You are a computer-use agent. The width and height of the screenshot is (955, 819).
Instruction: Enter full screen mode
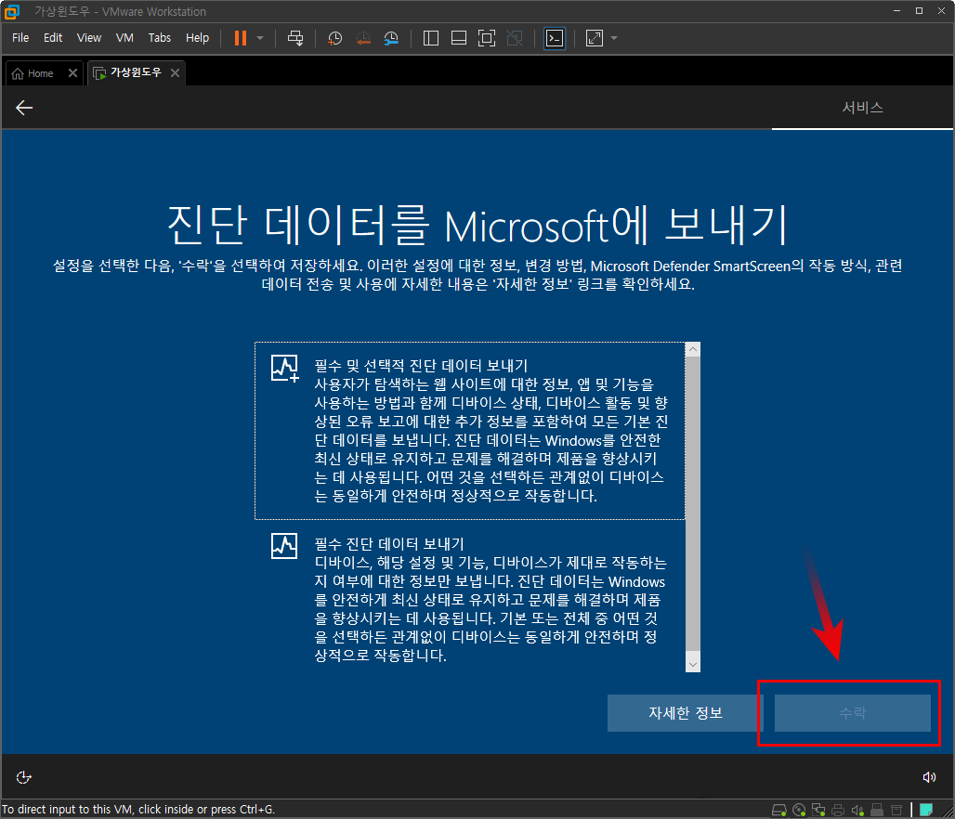487,38
